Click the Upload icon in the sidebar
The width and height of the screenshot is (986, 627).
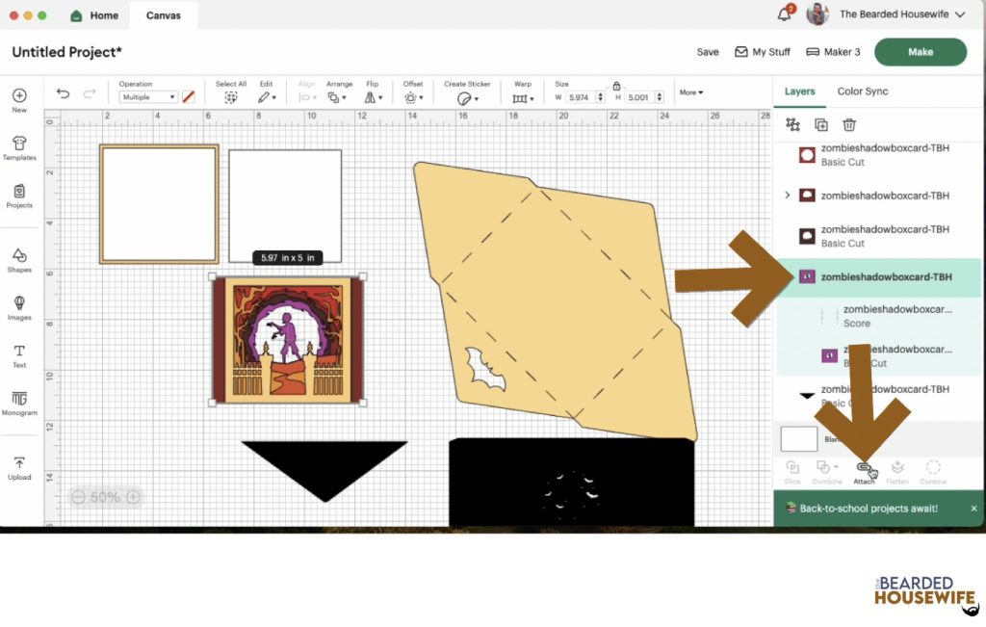pyautogui.click(x=19, y=467)
